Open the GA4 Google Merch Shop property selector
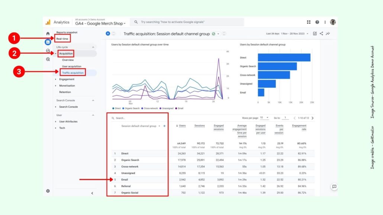Viewport: 383px width, 215px height. tap(100, 23)
